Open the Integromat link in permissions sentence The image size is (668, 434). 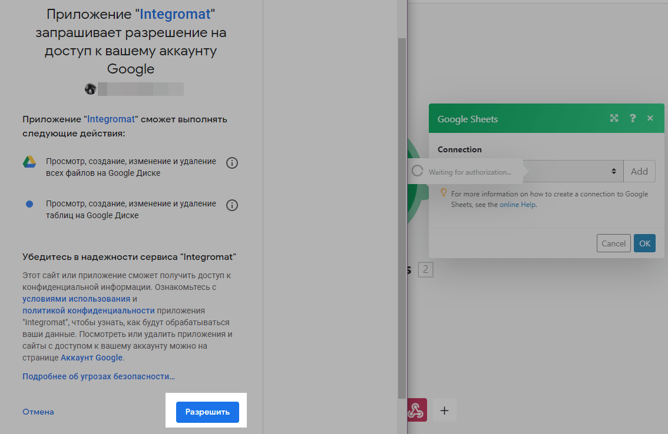point(111,119)
